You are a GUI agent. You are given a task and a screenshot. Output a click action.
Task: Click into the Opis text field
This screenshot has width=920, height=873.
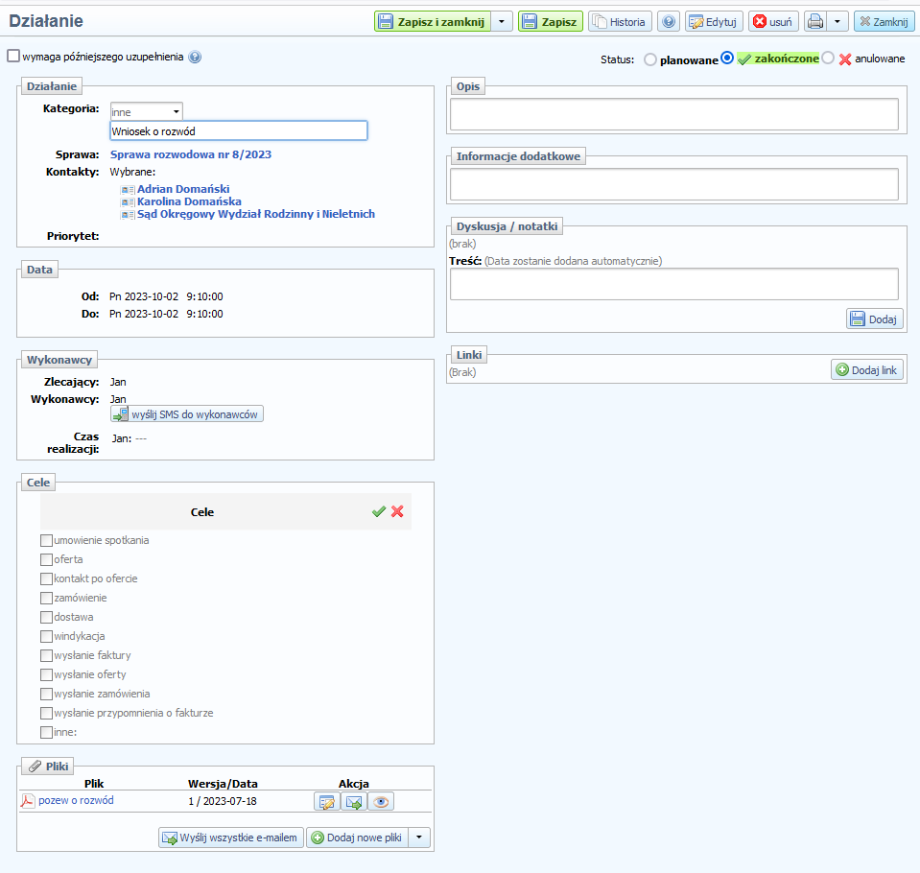click(673, 114)
